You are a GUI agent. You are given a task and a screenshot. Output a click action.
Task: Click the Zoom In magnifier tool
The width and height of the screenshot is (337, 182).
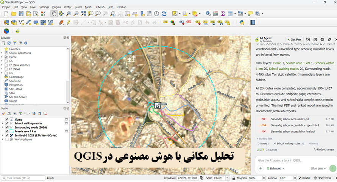[69, 14]
